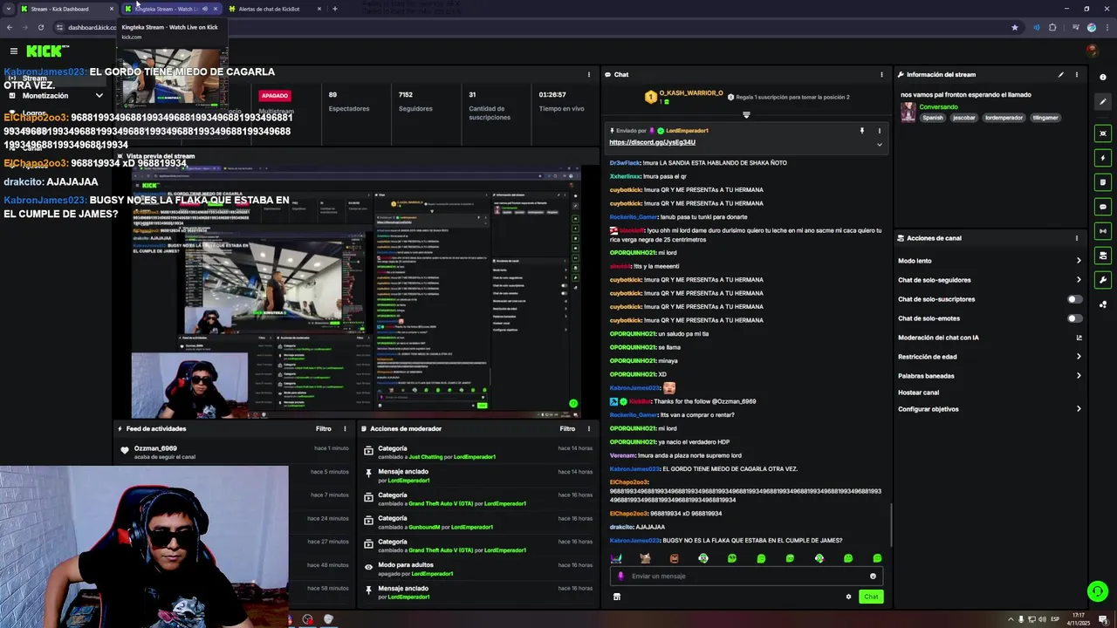The width and height of the screenshot is (1117, 628).
Task: Open a new browser tab
Action: (334, 9)
